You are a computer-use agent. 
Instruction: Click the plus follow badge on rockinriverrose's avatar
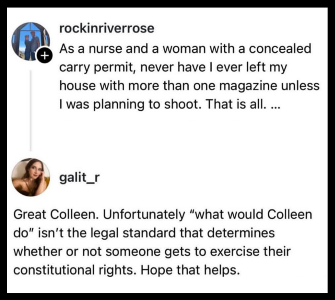pos(45,56)
